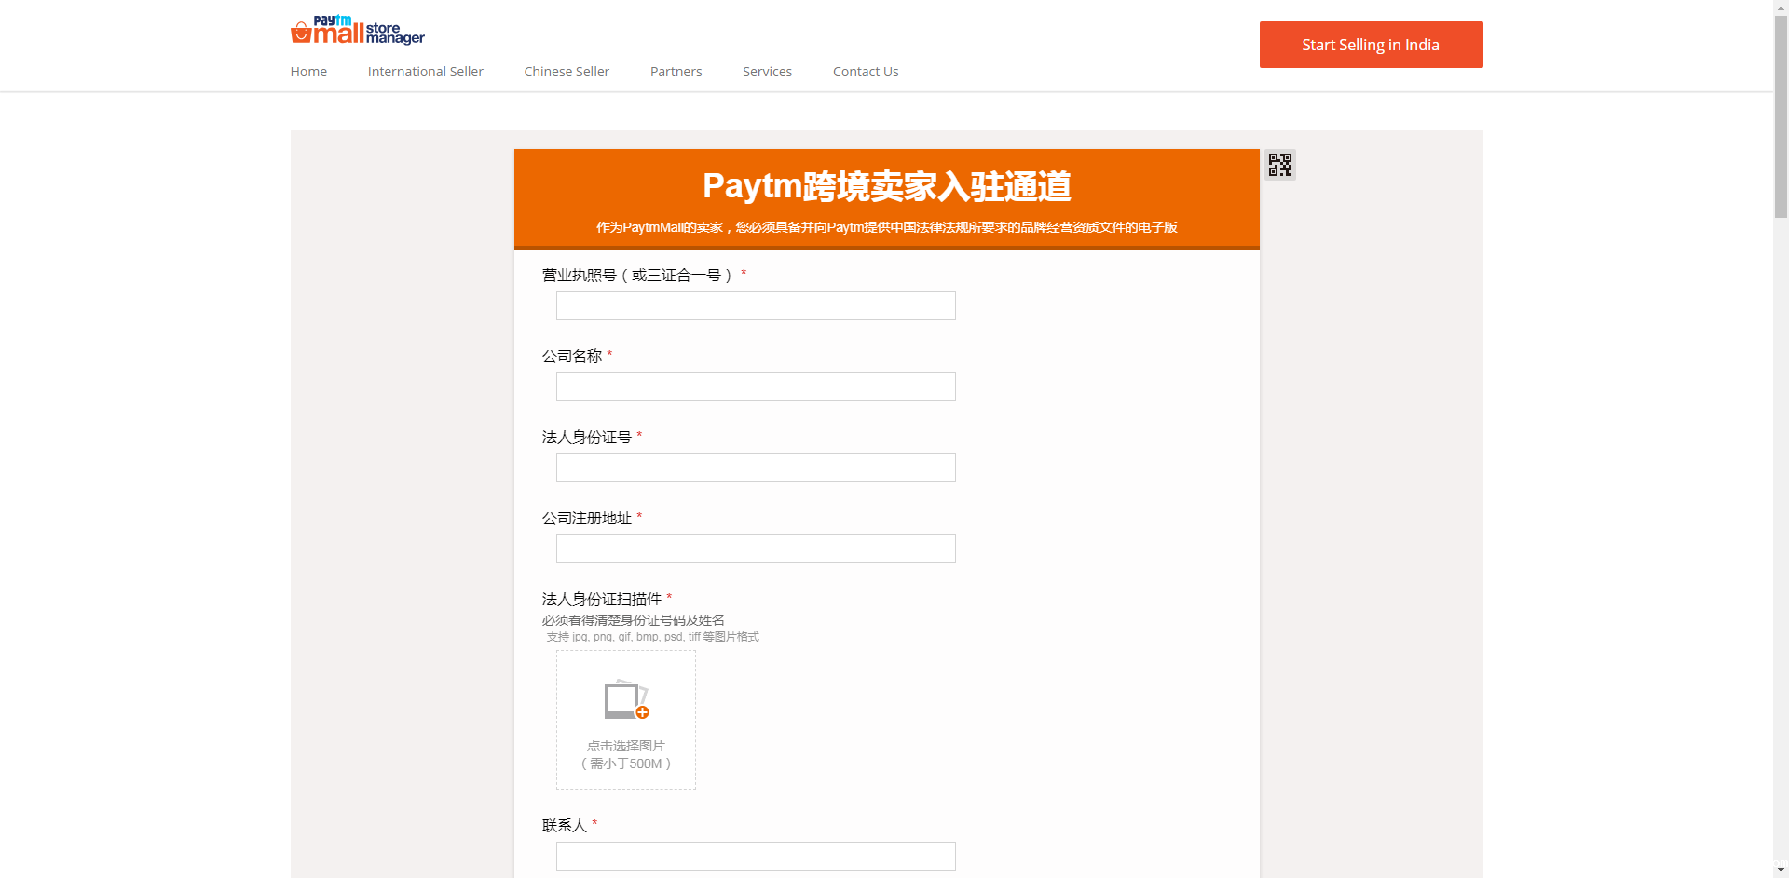The height and width of the screenshot is (878, 1789).
Task: Select the 法人身份证号 ID number input
Action: 756,468
